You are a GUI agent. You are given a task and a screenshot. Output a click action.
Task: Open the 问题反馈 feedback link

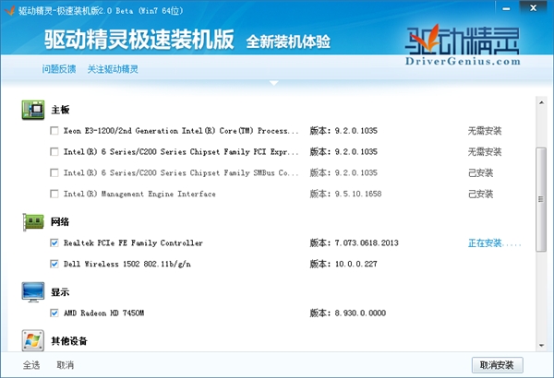click(x=59, y=69)
